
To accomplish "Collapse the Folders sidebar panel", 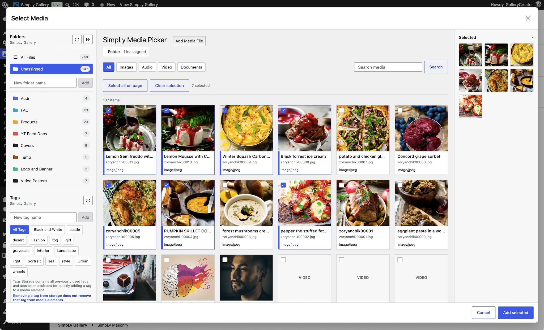I will pos(88,40).
